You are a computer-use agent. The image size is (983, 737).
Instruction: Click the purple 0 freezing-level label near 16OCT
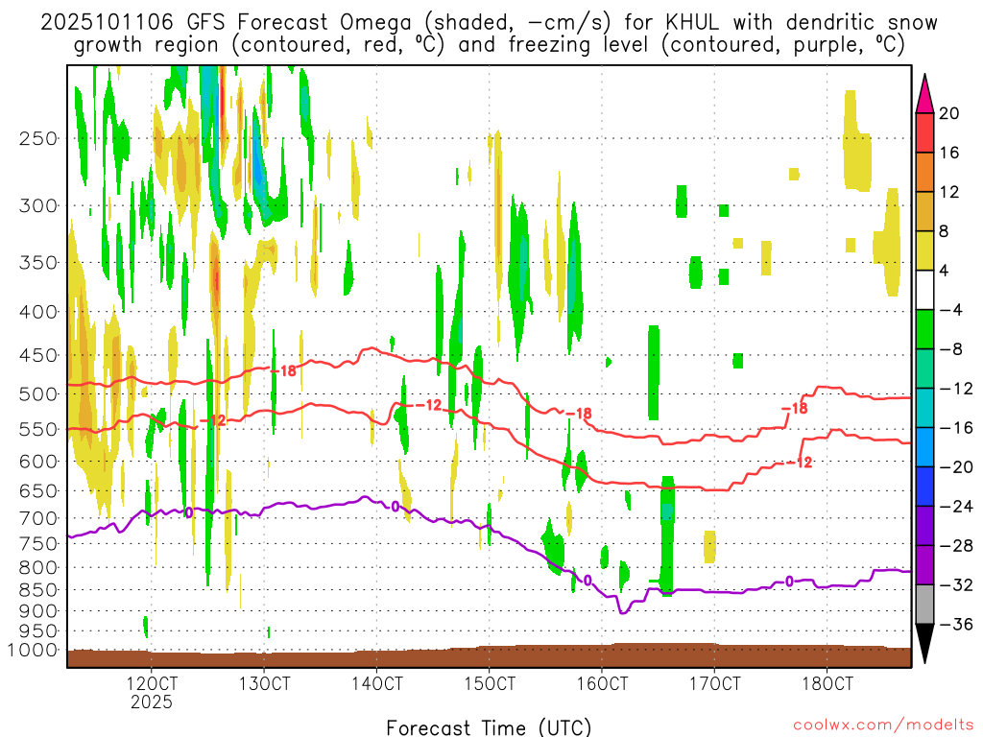coord(587,581)
